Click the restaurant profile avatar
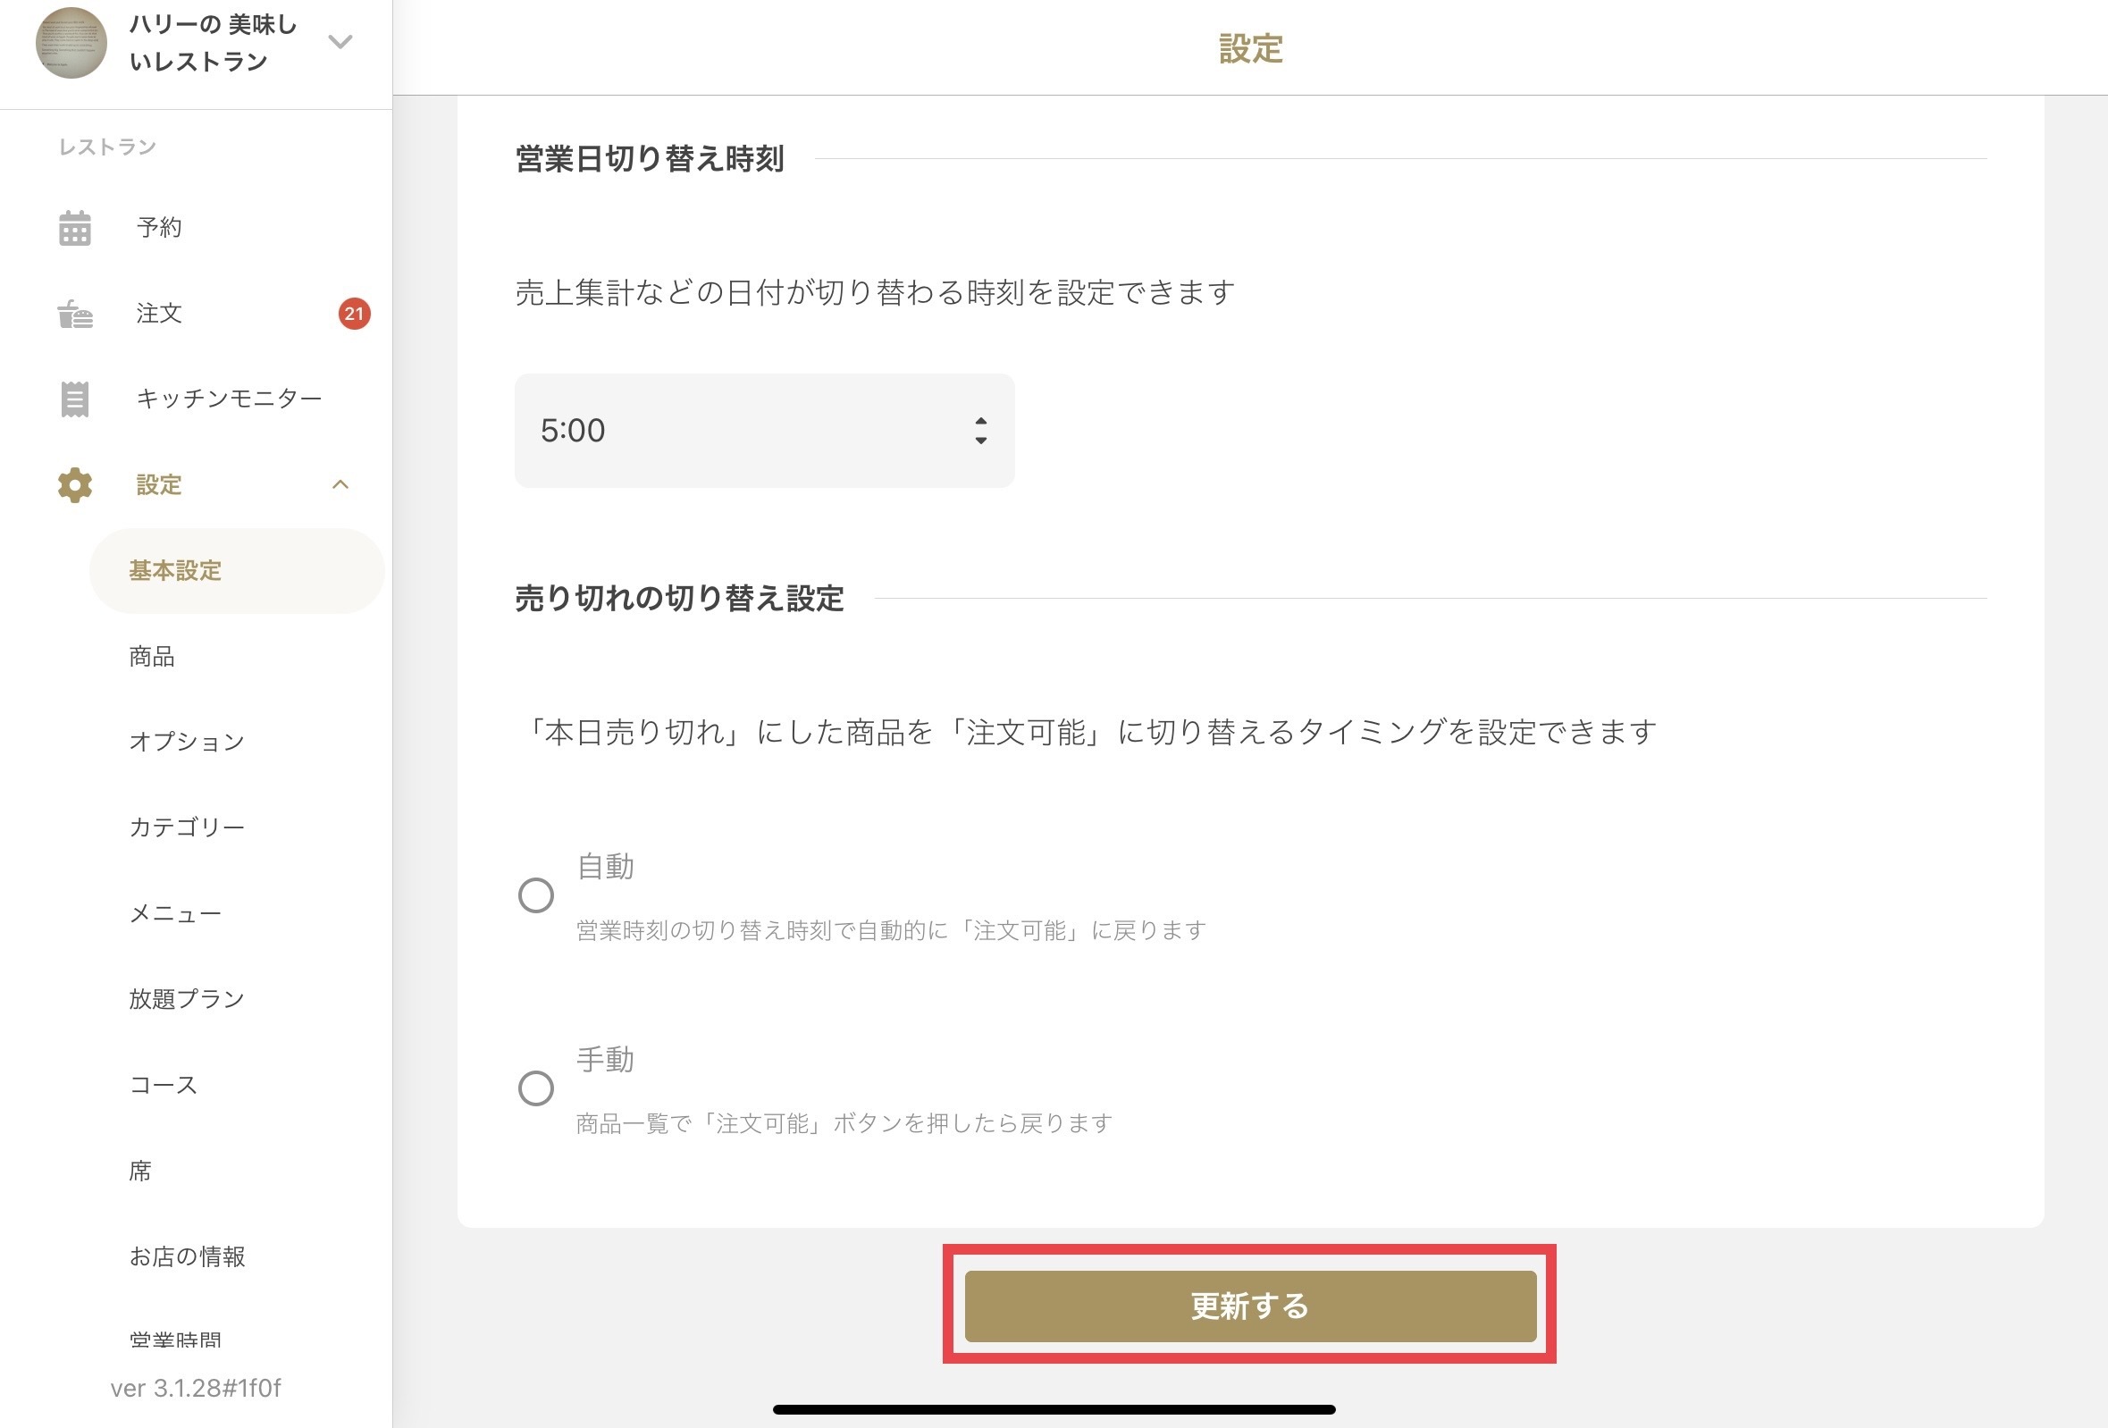Viewport: 2108px width, 1428px height. (x=71, y=43)
